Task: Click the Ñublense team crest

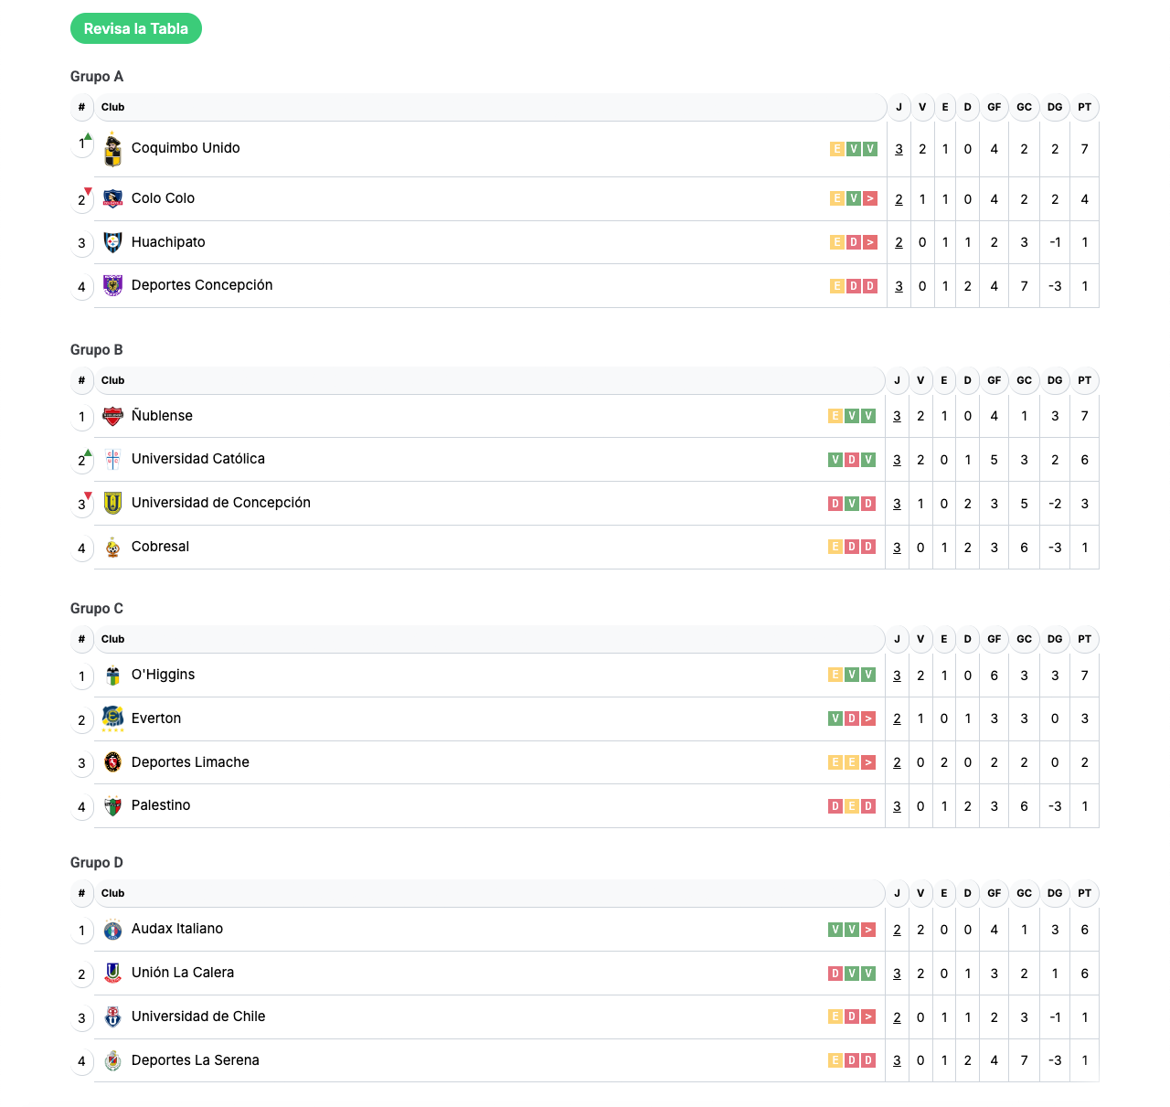Action: (112, 417)
